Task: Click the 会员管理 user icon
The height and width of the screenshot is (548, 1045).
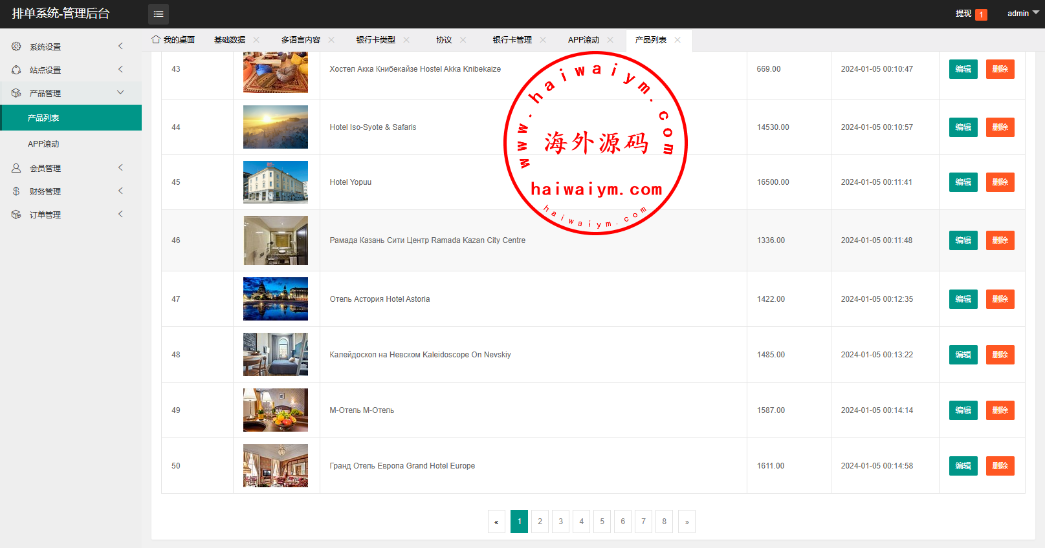Action: coord(16,168)
